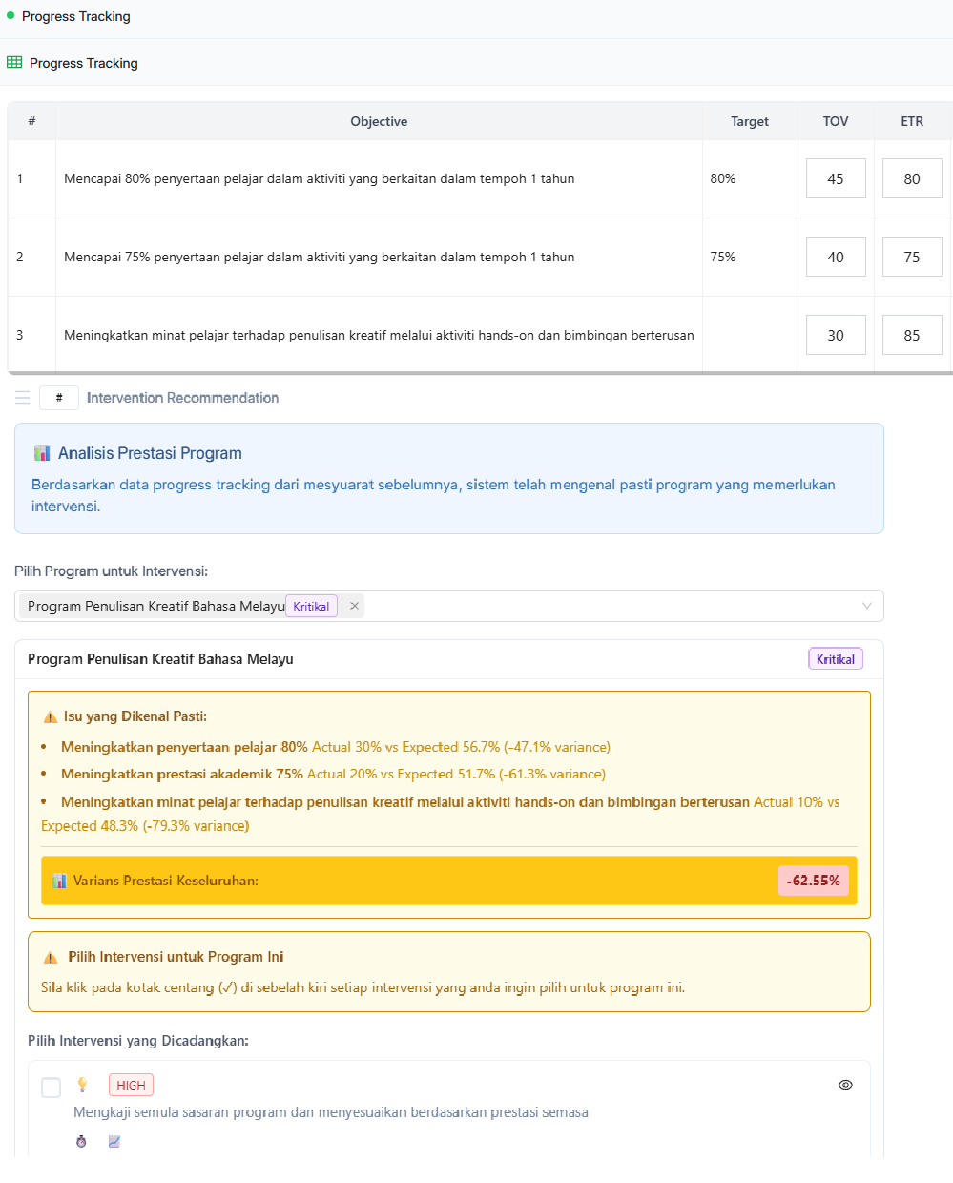Click the -62.55% variance badge

[x=813, y=880]
